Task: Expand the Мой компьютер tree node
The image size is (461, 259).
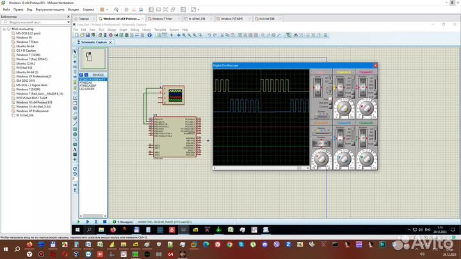Action: 3,29
